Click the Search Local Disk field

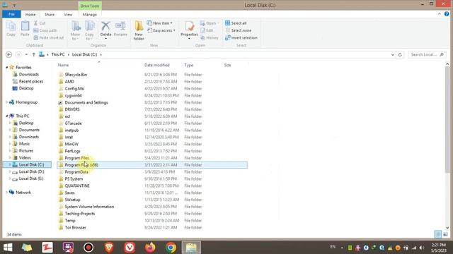[427, 54]
